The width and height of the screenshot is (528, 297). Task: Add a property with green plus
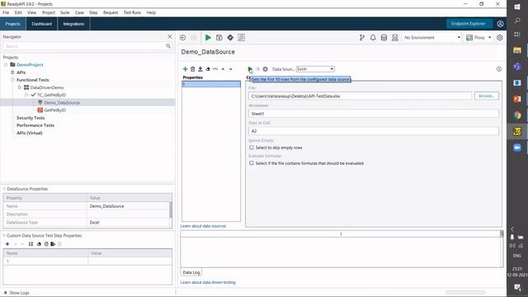coord(185,69)
